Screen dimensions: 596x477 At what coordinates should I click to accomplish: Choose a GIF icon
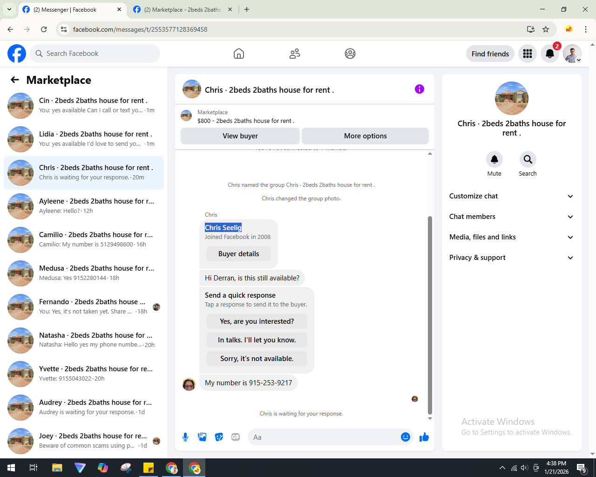(236, 437)
